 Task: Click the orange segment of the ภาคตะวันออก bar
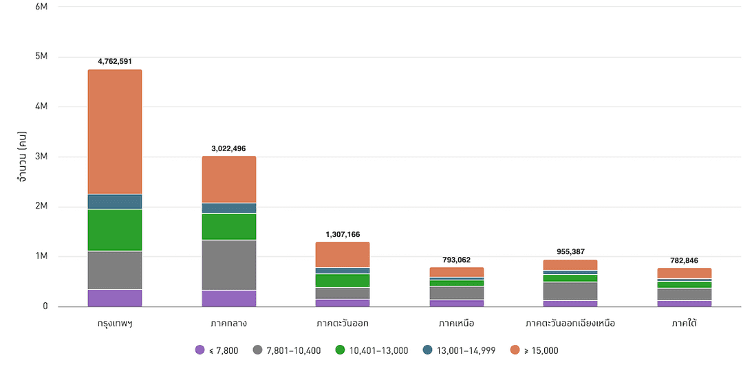pos(343,255)
